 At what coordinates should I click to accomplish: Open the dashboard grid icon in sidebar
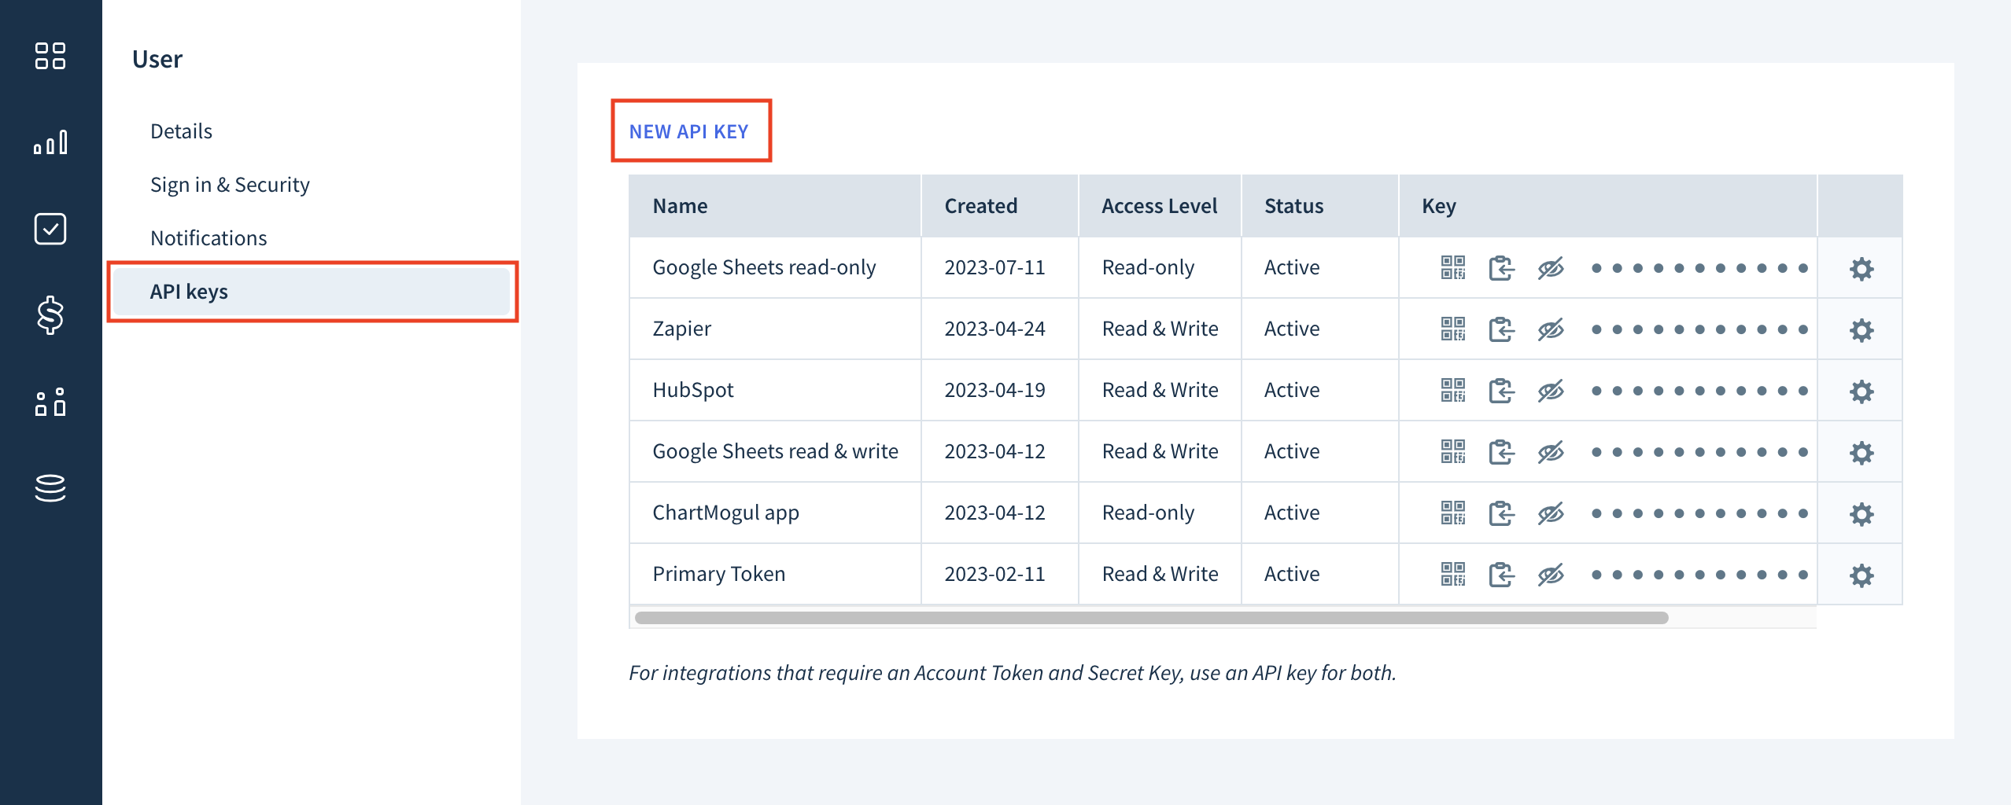point(50,56)
